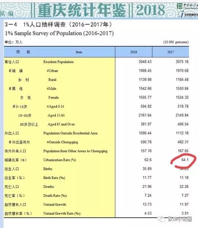Click the Death Rate (‰) label
Image resolution: width=198 pixels, height=228 pixels.
[x=55, y=196]
